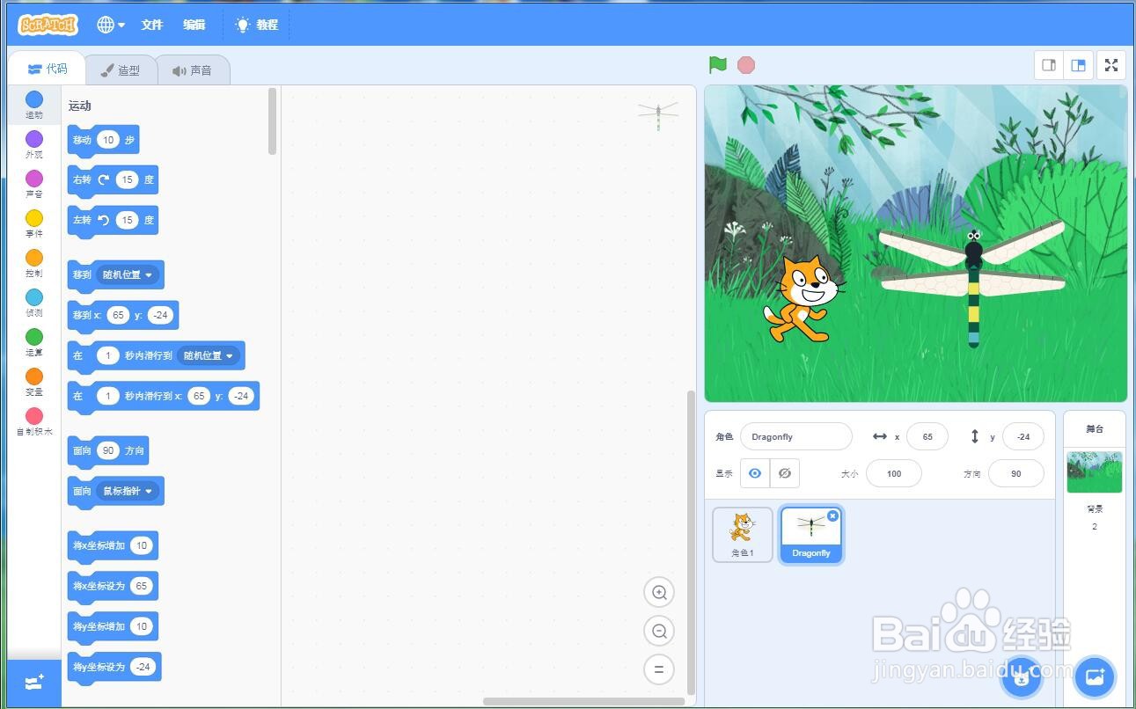Image resolution: width=1136 pixels, height=709 pixels.
Task: Click the 90 field in 面向 方向 block
Action: [x=108, y=450]
